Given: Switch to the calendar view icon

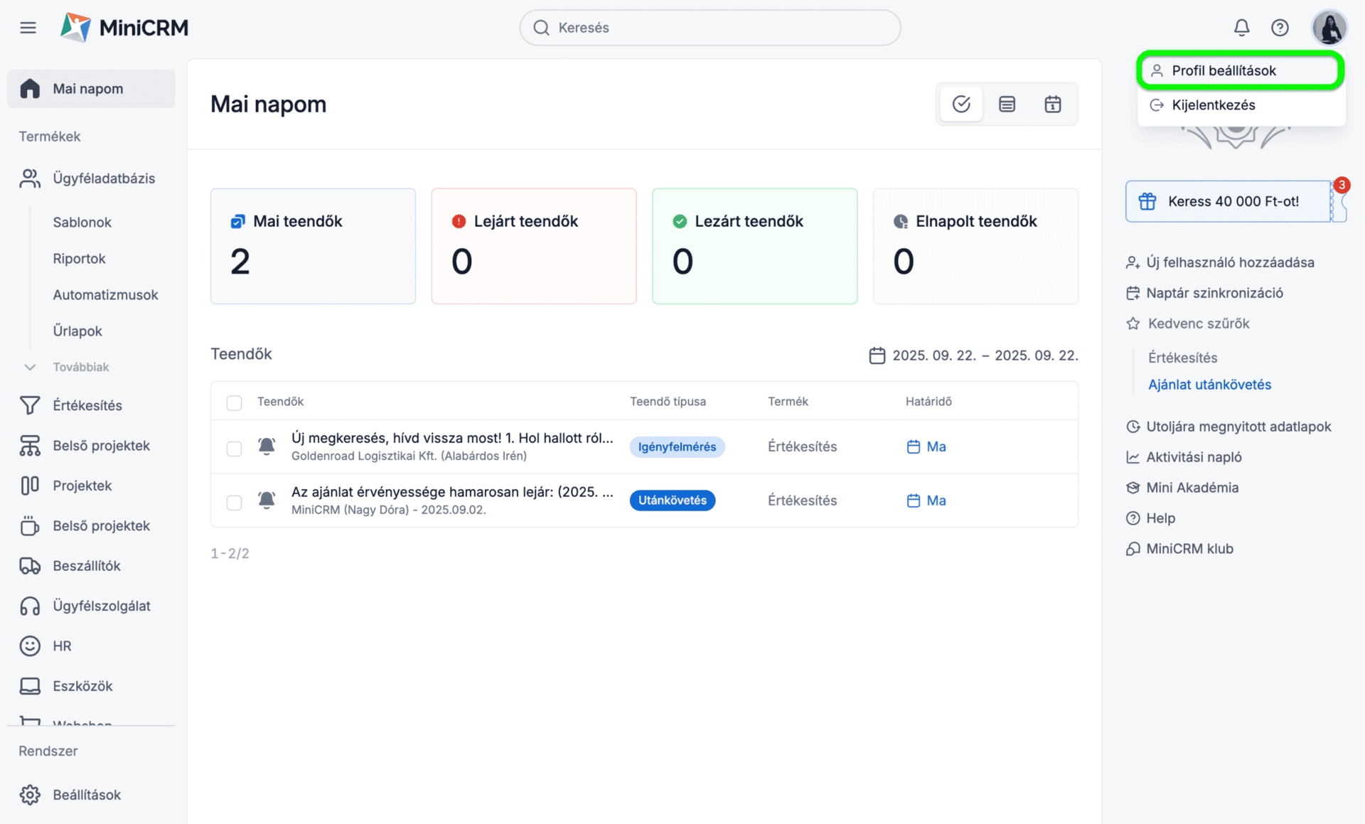Looking at the screenshot, I should tap(1053, 105).
